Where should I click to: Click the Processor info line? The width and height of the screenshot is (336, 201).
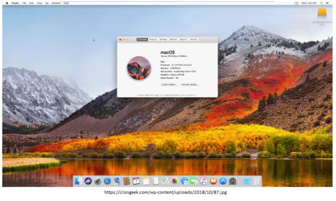pos(176,65)
